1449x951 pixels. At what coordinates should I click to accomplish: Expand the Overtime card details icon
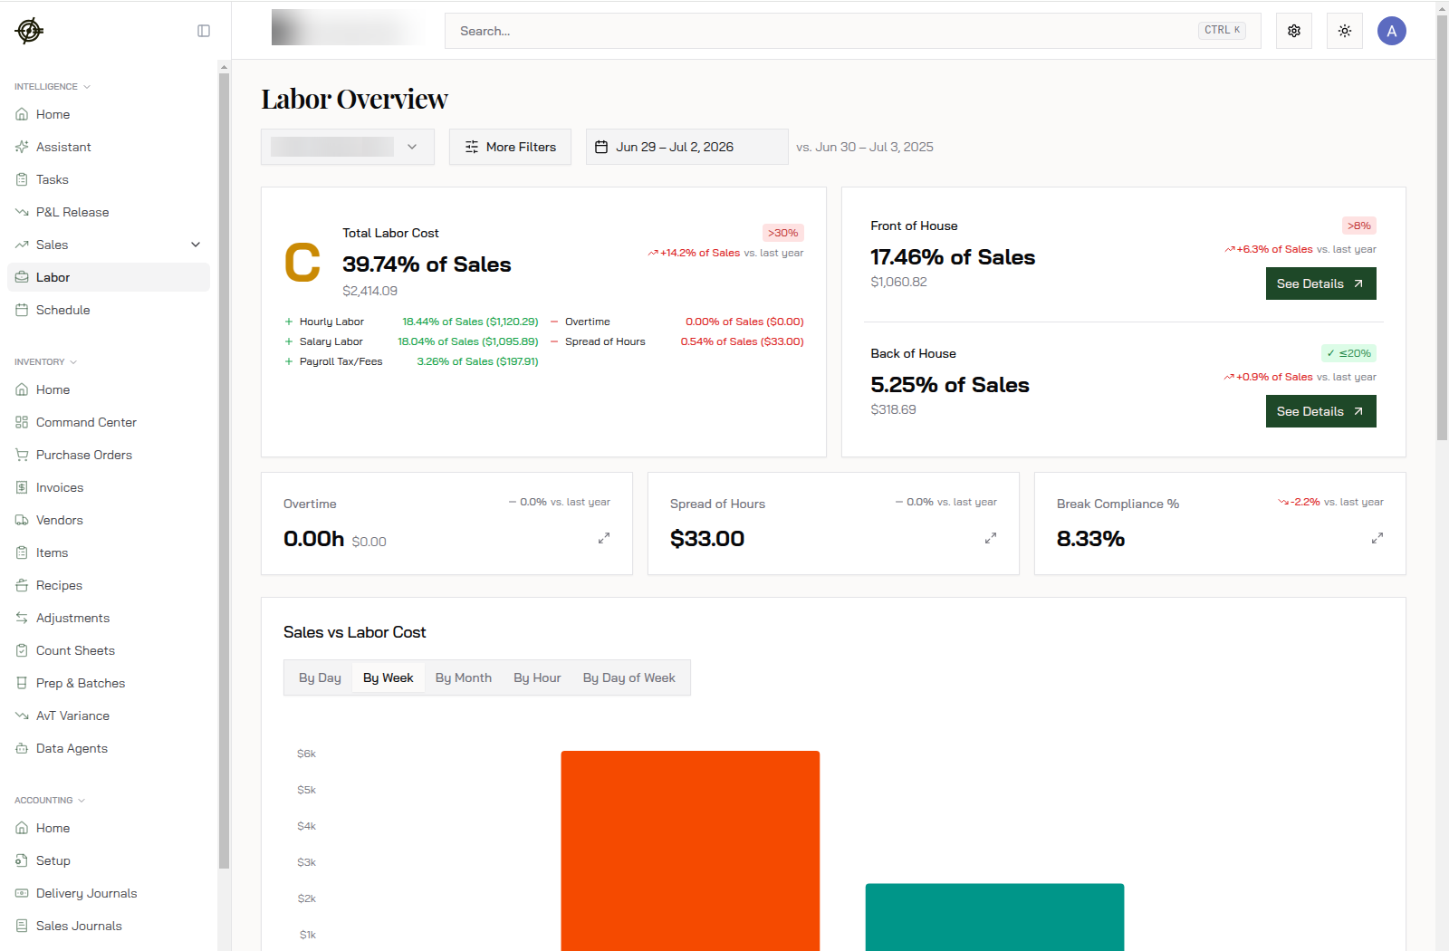tap(604, 538)
